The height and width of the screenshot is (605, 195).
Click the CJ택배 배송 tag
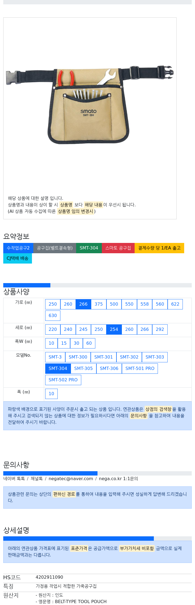(x=18, y=258)
